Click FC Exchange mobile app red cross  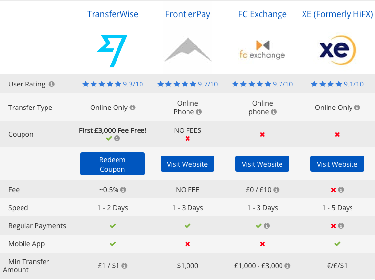pos(262,244)
